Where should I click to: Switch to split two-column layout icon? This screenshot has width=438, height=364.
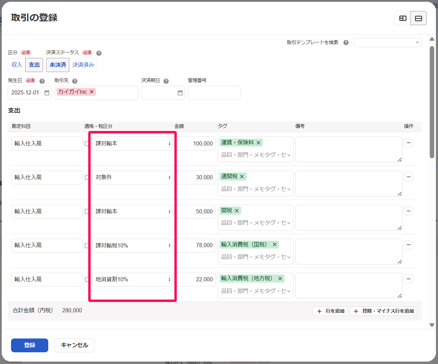click(x=403, y=18)
